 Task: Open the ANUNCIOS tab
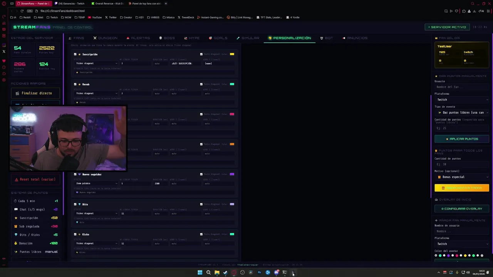click(355, 38)
